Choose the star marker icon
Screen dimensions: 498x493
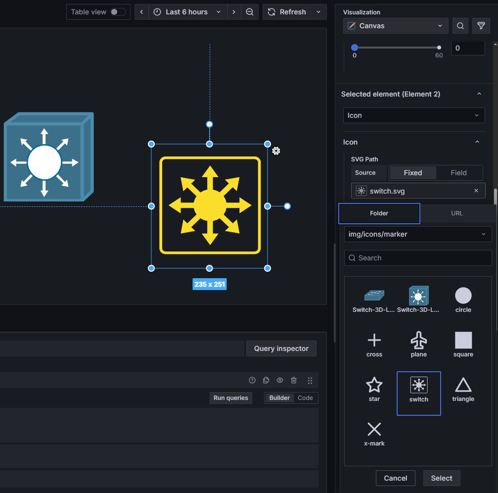coord(374,389)
